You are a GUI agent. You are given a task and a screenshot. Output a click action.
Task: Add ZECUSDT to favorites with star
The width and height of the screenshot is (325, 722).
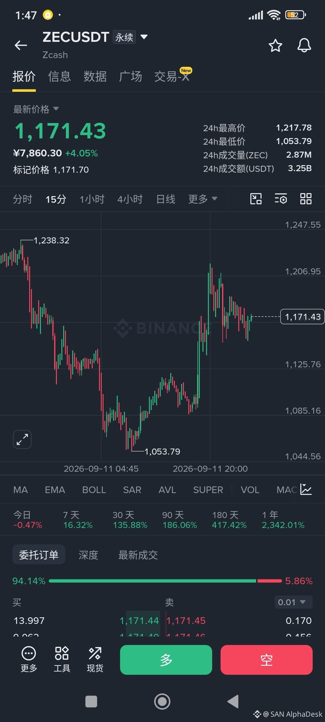[275, 45]
